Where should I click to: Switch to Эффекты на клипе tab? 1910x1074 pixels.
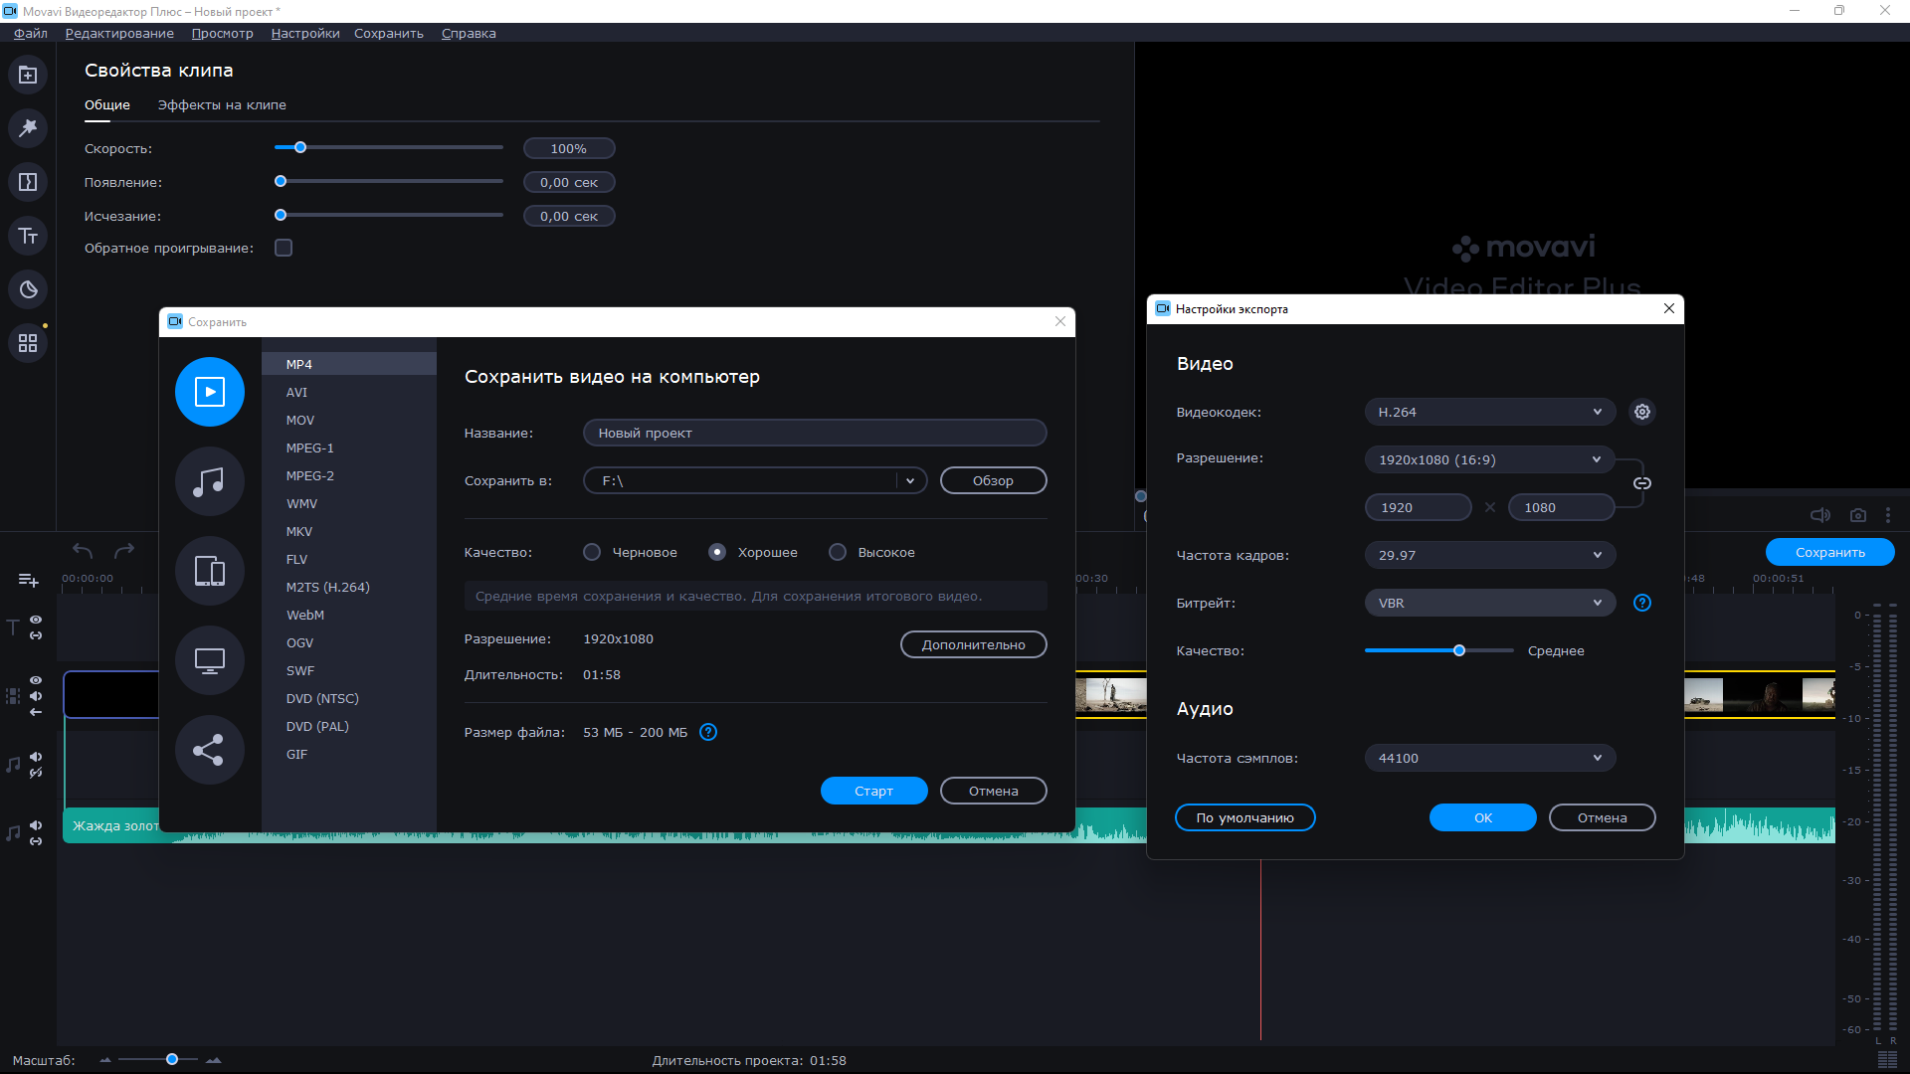coord(222,104)
